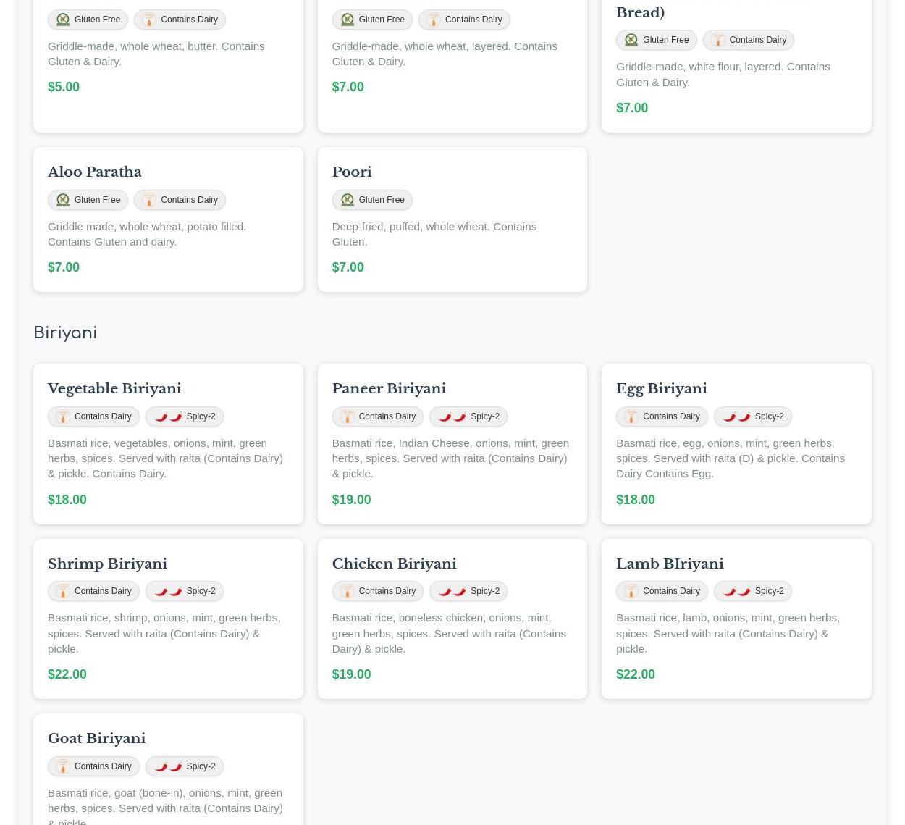The width and height of the screenshot is (905, 825).
Task: Select the Shrimp Biriyani title
Action: coord(107,564)
